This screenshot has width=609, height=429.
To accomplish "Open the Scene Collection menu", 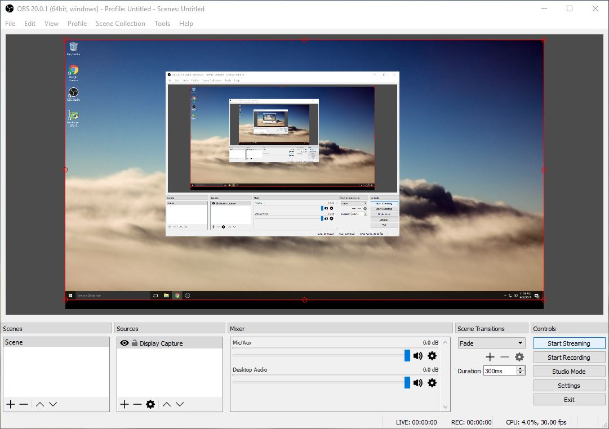I will 120,24.
